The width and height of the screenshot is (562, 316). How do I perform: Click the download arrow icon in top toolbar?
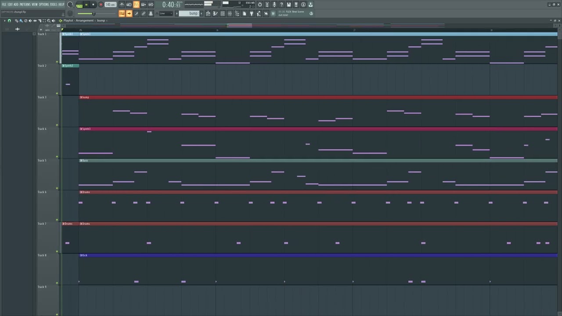[x=310, y=5]
